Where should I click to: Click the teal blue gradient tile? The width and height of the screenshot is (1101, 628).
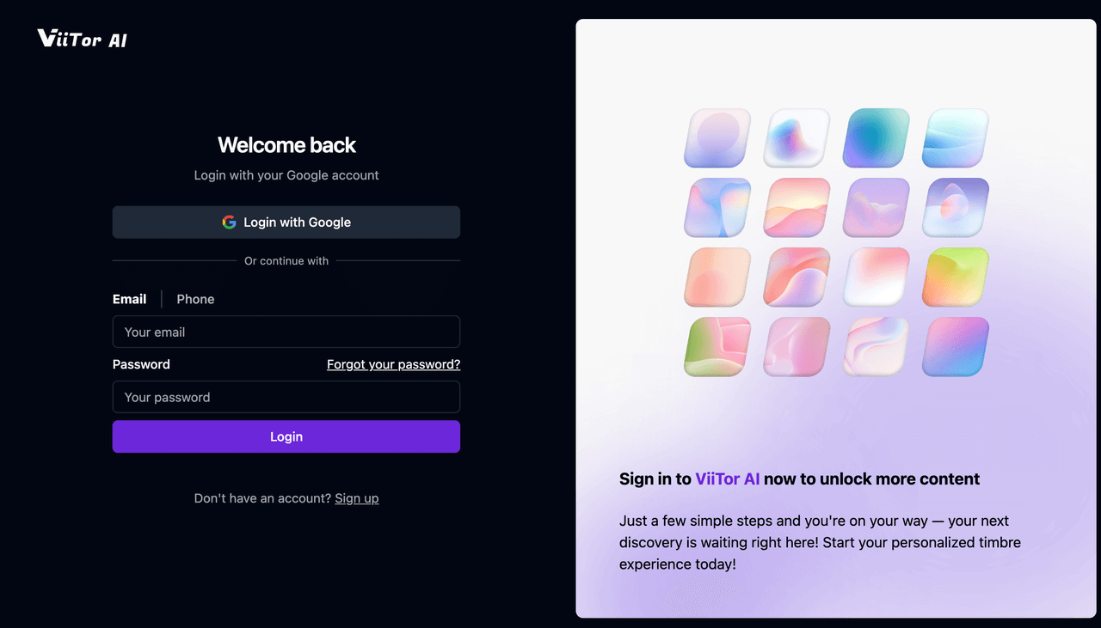(876, 137)
